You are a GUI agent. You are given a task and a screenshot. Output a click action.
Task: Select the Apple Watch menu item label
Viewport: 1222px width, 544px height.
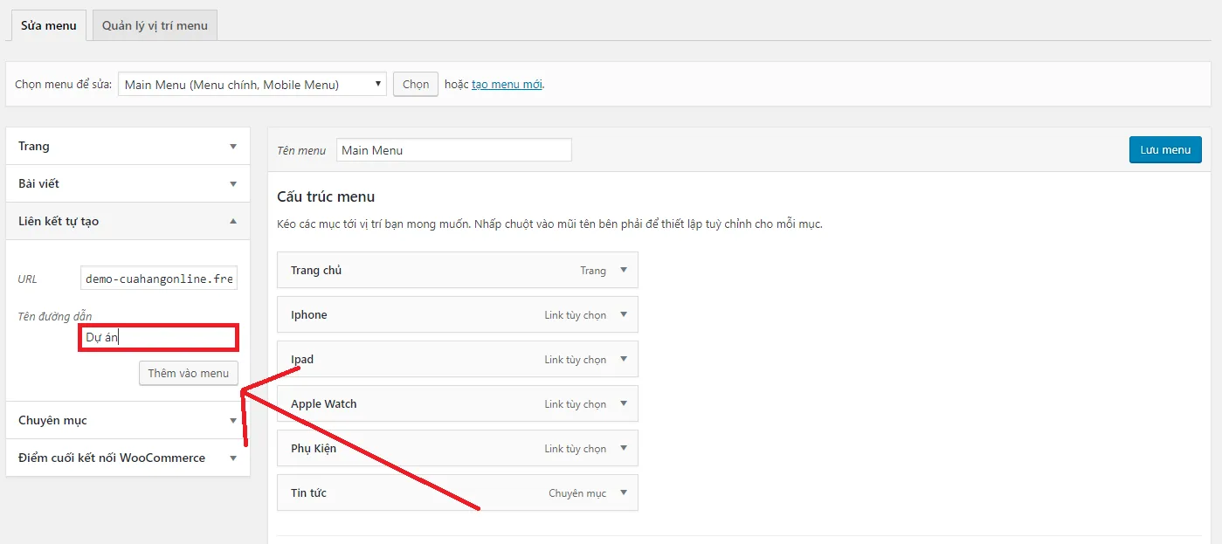coord(324,404)
